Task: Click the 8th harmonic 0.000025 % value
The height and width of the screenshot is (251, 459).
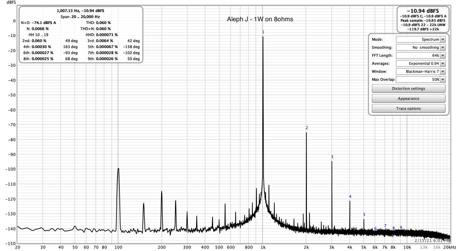Action: (42, 59)
